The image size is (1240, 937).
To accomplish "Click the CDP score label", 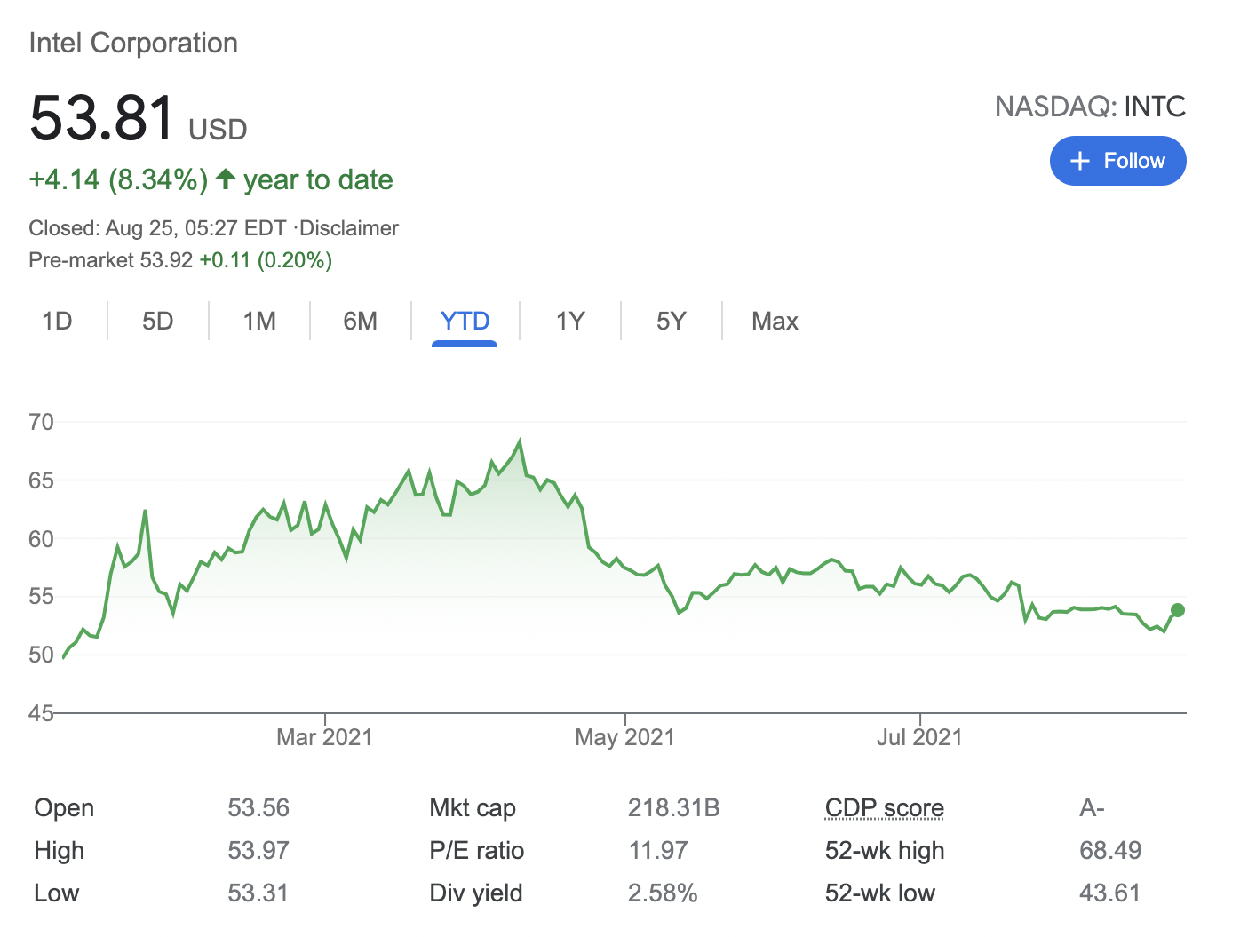I will [x=885, y=807].
